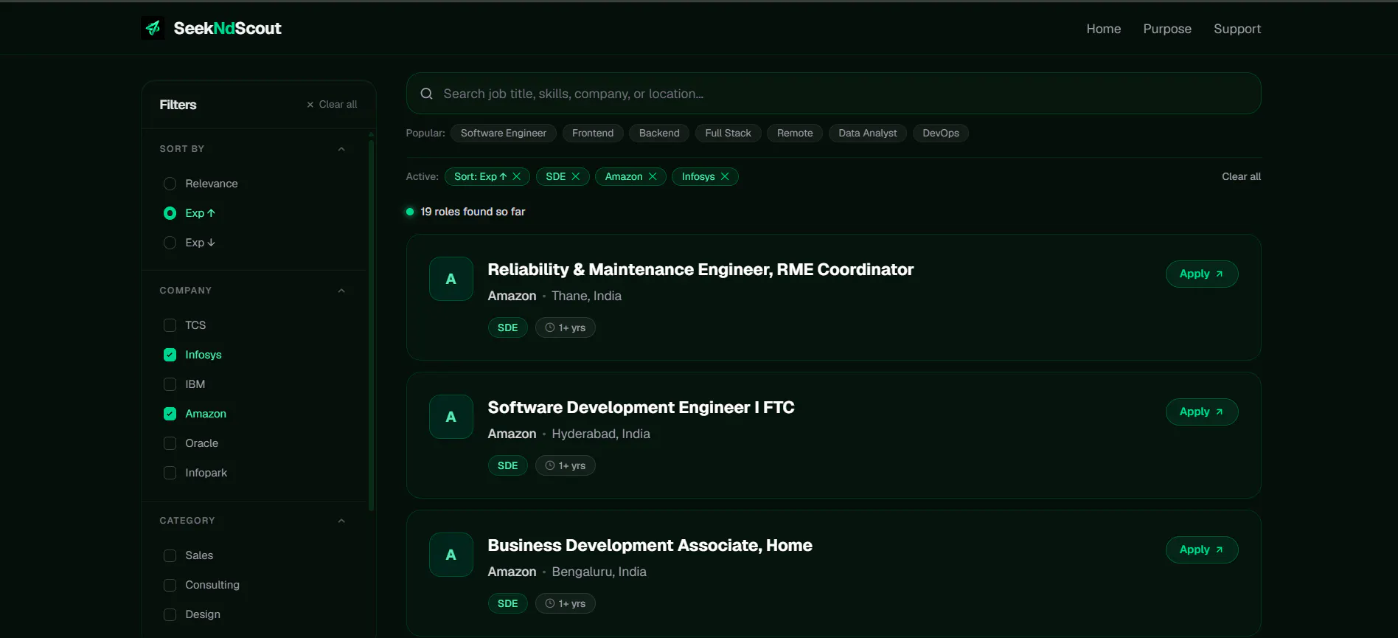Uncheck the Infosys company filter

(x=170, y=355)
